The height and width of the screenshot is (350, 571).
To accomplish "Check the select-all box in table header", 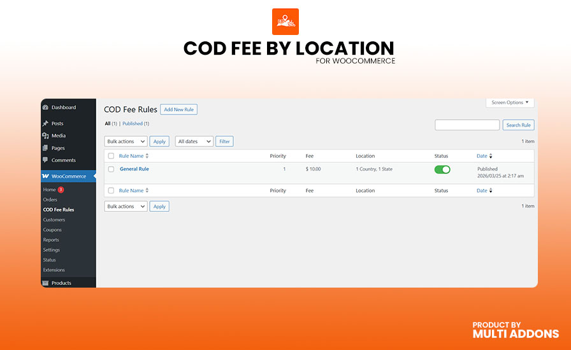I will [111, 156].
